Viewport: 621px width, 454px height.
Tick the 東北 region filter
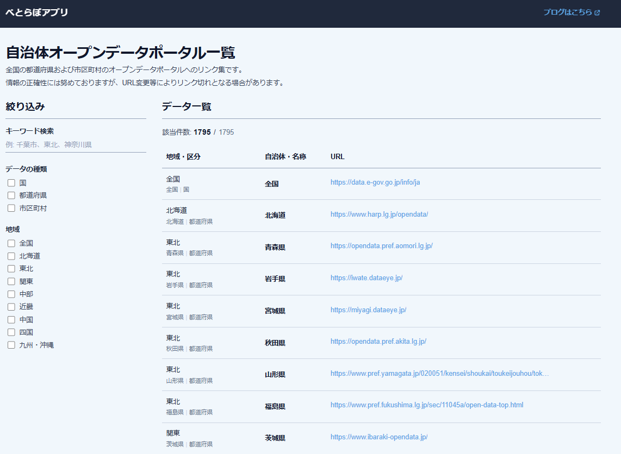(x=11, y=268)
